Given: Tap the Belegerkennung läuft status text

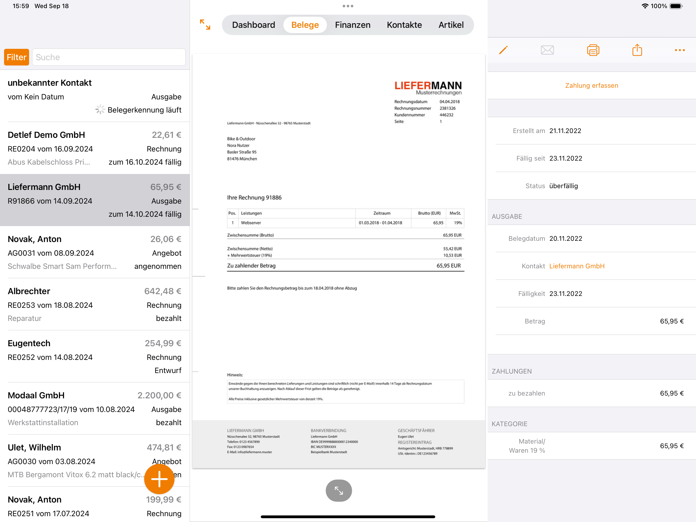Looking at the screenshot, I should pos(144,110).
